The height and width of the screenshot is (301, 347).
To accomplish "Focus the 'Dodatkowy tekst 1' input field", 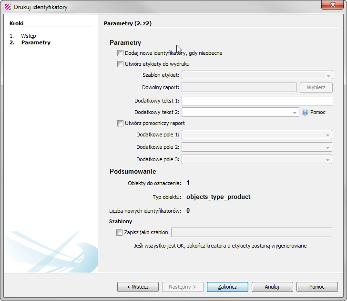I will tap(257, 101).
